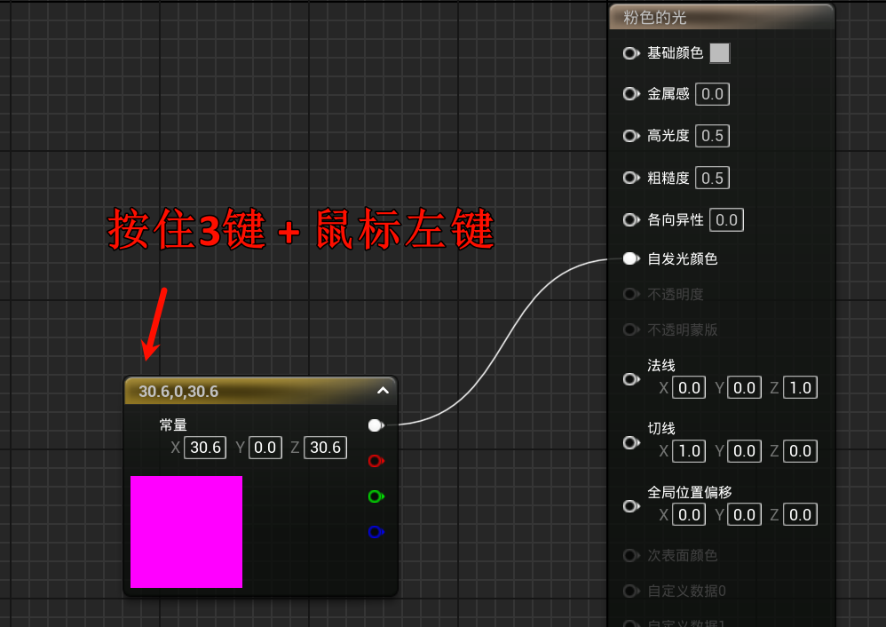Click the 全局位置偏移 input pin
This screenshot has height=627, width=886.
pyautogui.click(x=630, y=506)
